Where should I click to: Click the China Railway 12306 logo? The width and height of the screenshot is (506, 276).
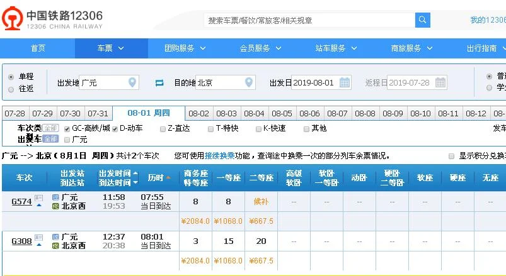[52, 19]
